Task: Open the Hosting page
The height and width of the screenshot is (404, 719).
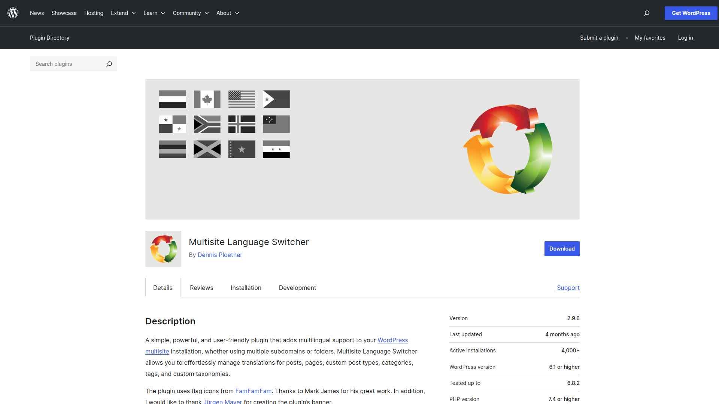Action: [94, 13]
